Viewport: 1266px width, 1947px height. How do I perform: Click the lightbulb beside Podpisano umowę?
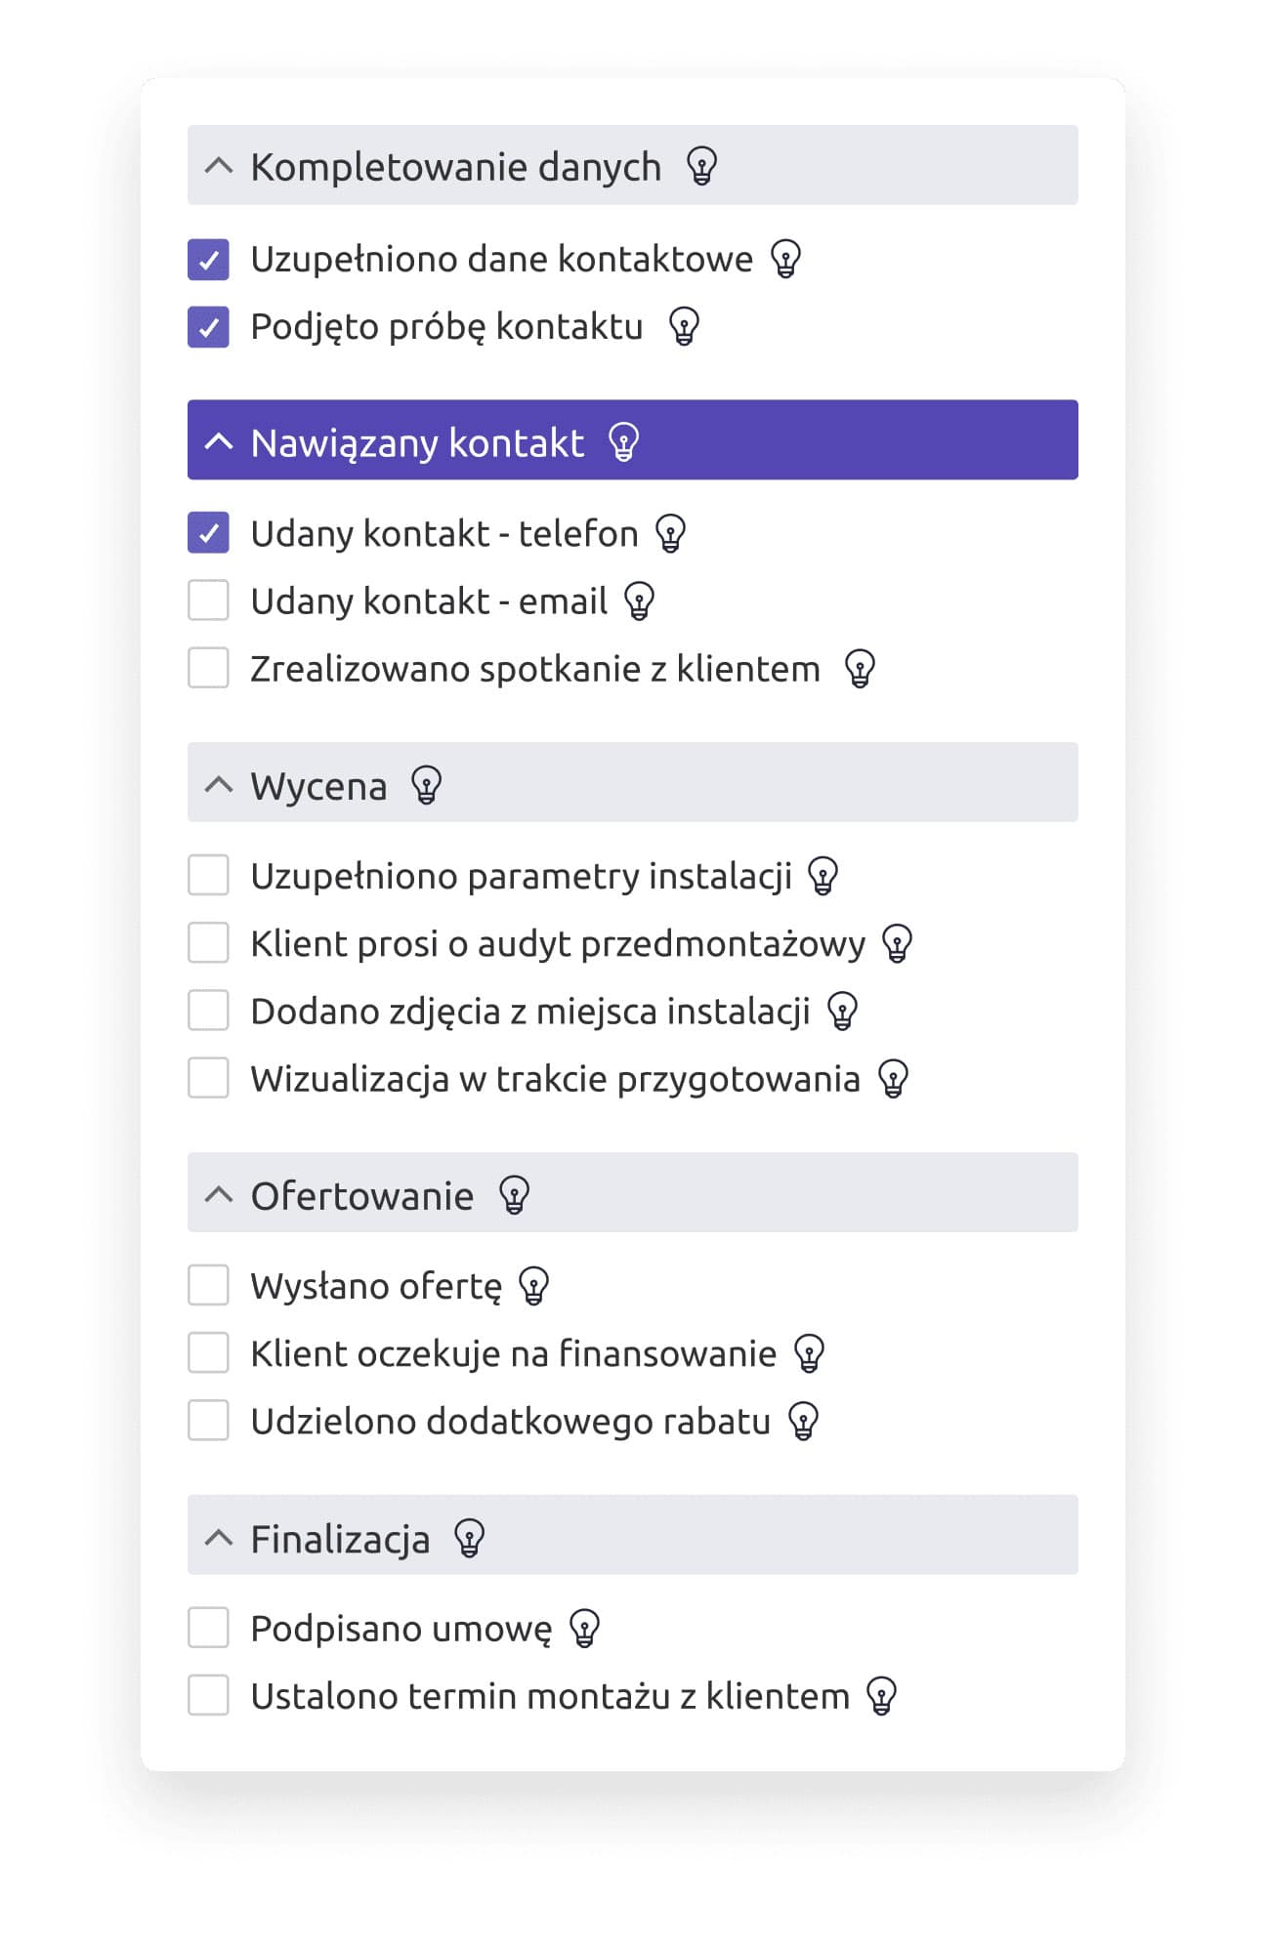(584, 1629)
